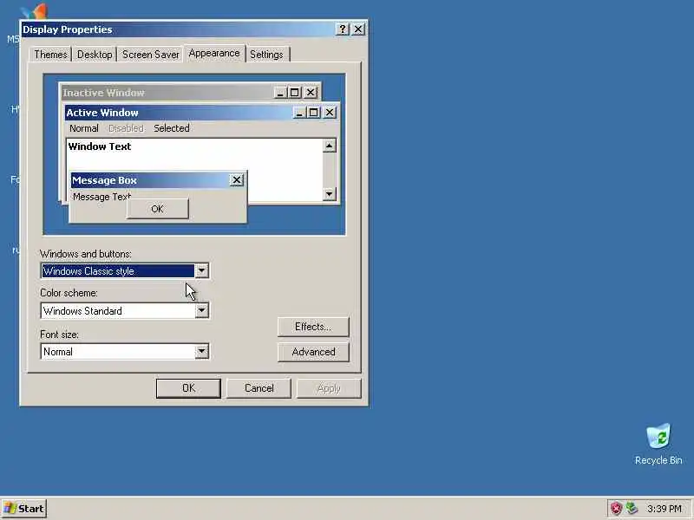Click the Message Box preview close icon
694x520 pixels.
coord(236,180)
